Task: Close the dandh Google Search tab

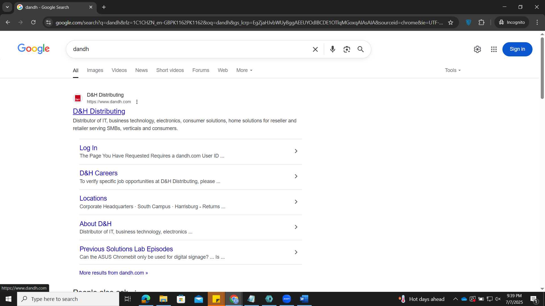Action: pos(91,7)
